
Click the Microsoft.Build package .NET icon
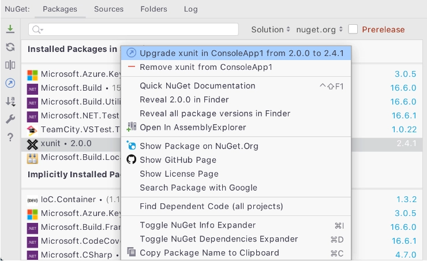32,89
